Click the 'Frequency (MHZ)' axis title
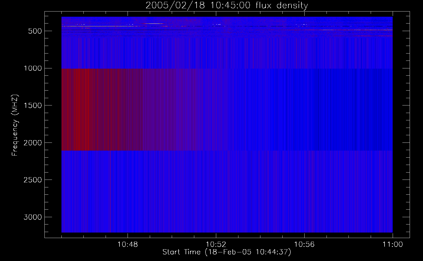 (x=15, y=125)
